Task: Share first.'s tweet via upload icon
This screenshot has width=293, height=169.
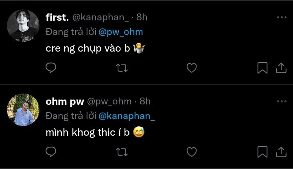Action: click(281, 68)
